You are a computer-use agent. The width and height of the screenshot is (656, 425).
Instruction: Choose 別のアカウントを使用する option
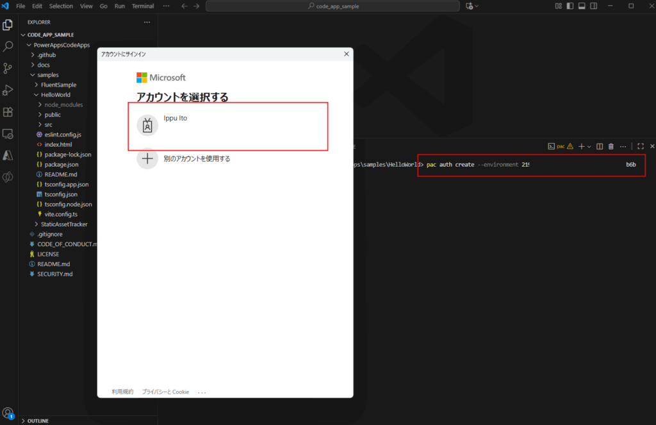[x=197, y=159]
